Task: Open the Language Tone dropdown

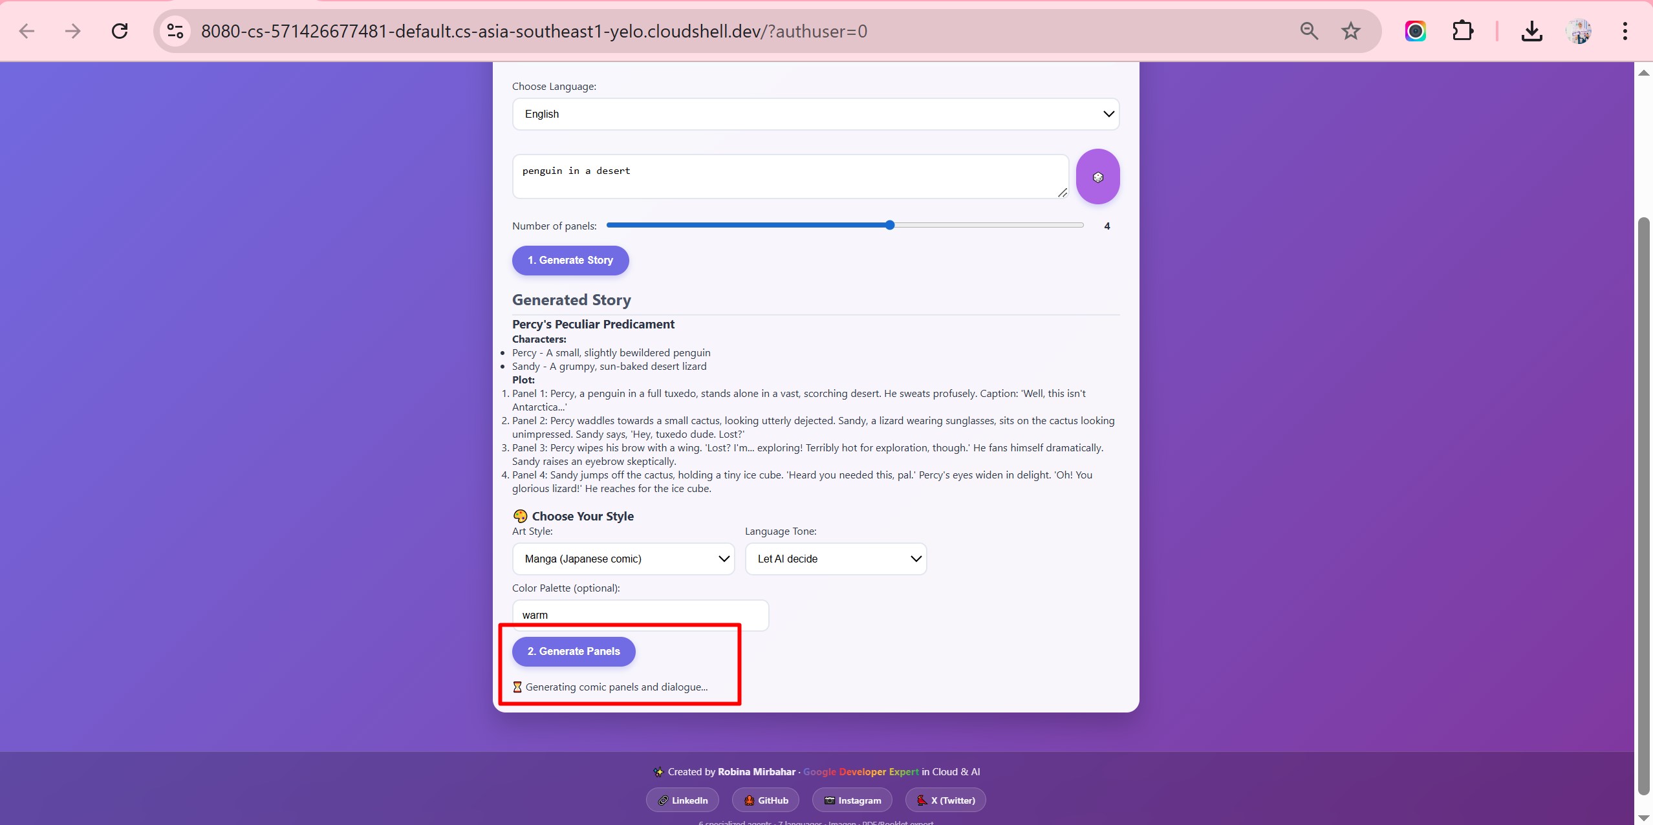Action: [x=836, y=559]
